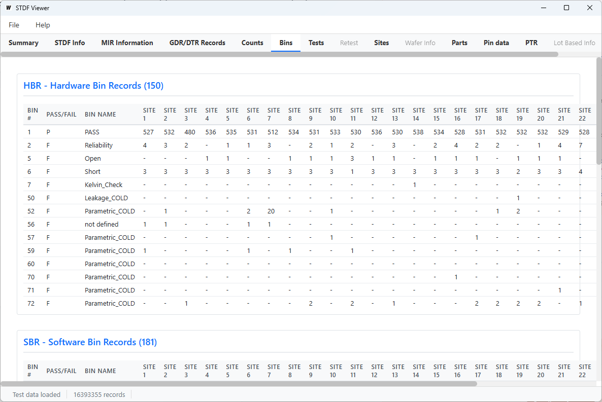This screenshot has width=602, height=402.
Task: Click the HBR Hardware Bin Records heading
Action: pyautogui.click(x=93, y=86)
